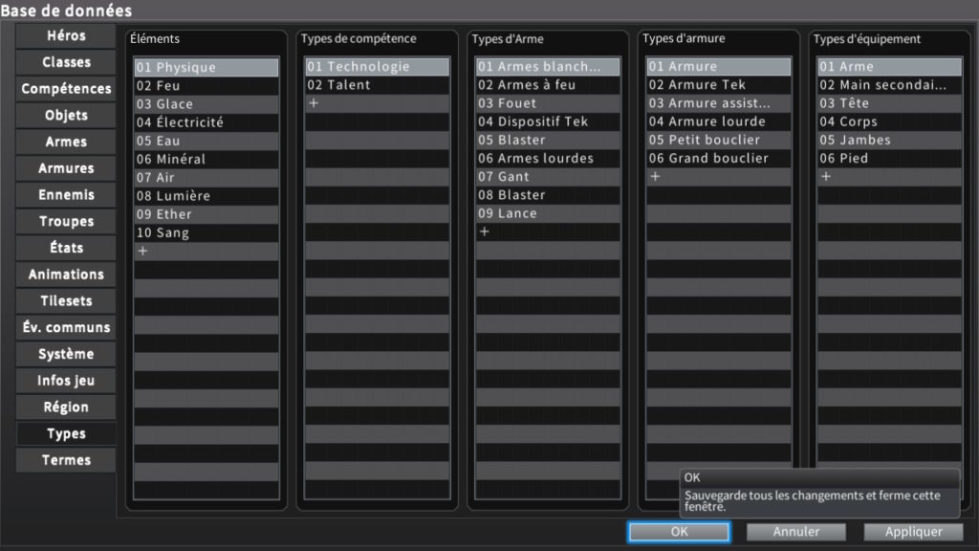979x551 pixels.
Task: Select equipment type 03 Tête
Action: coord(890,103)
